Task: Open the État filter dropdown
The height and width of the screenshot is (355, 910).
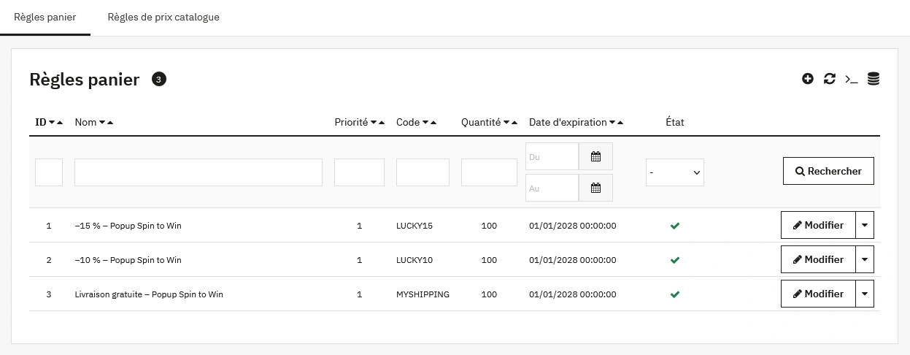Action: coord(675,172)
